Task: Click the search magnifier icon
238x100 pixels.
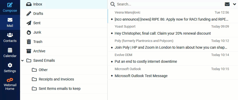Action: [113, 4]
